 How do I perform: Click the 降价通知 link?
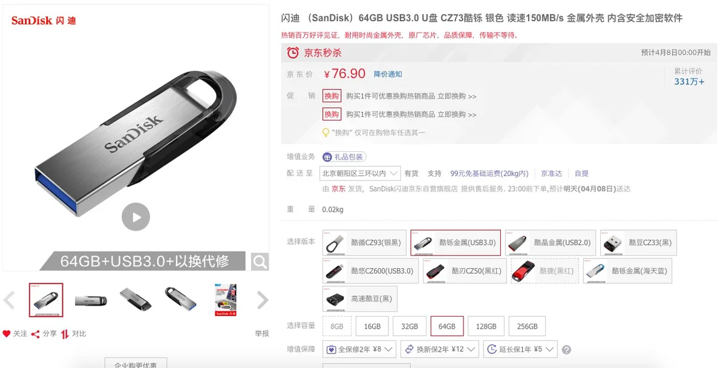pos(388,74)
